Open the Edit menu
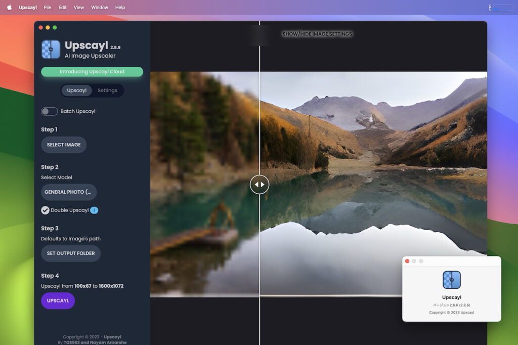This screenshot has width=518, height=345. click(x=62, y=8)
